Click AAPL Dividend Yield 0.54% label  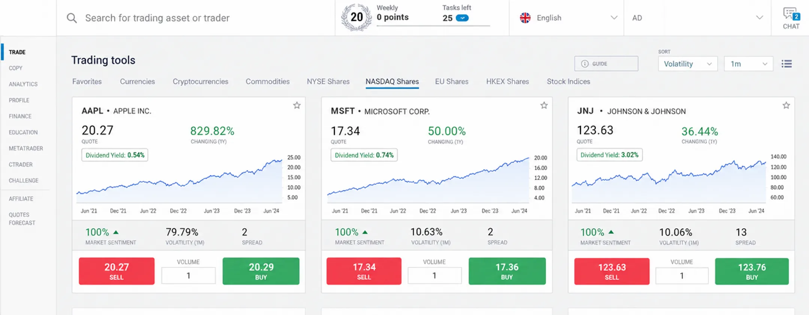[x=115, y=155]
